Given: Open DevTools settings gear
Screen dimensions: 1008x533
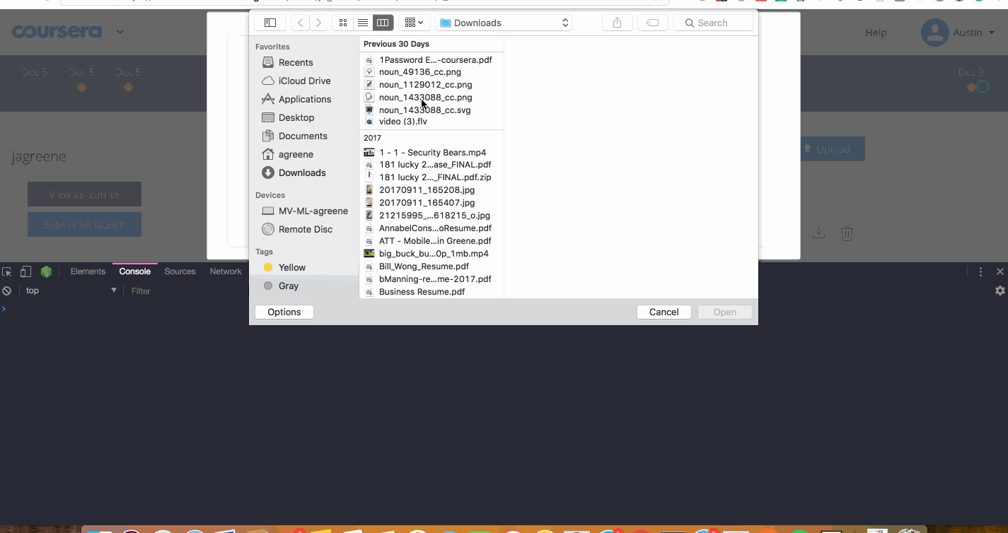Looking at the screenshot, I should point(1000,290).
